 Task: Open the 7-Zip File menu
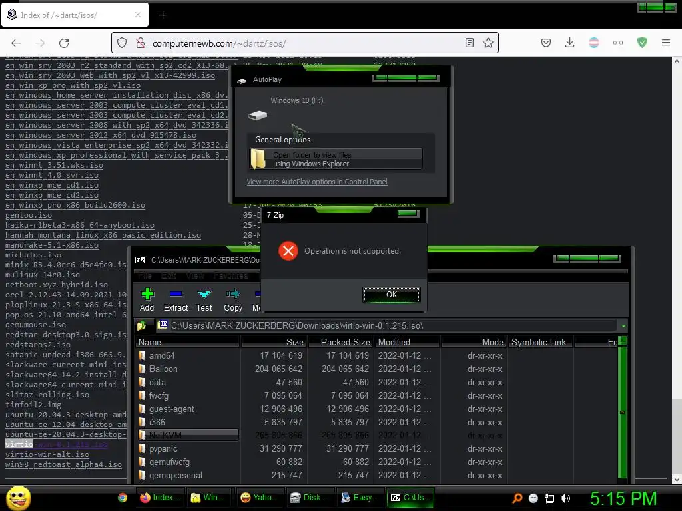(x=145, y=276)
